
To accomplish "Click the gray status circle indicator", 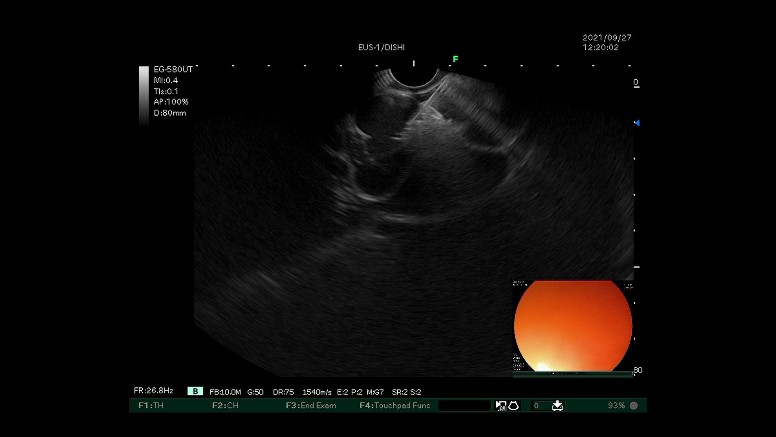I will pos(634,405).
